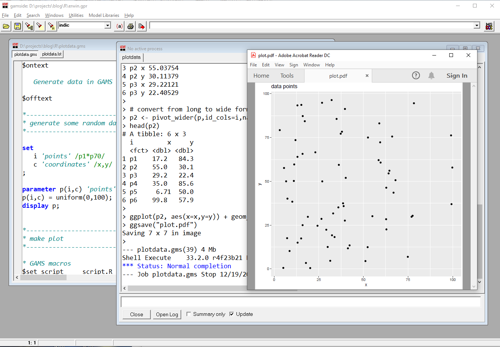Viewport: 500px width, 347px height.
Task: Click inside the GAMS command input field
Action: tap(301, 25)
